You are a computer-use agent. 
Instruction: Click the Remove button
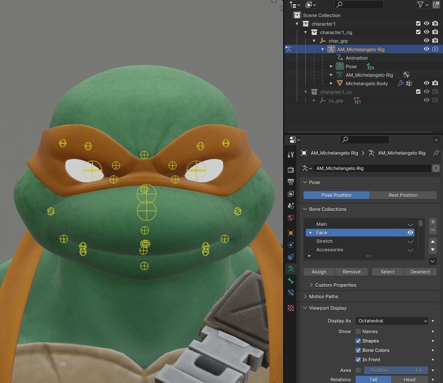coord(351,272)
